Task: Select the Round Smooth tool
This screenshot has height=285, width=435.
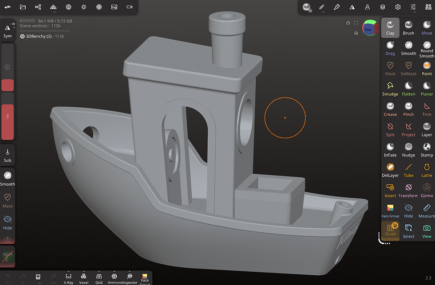Action: [427, 49]
